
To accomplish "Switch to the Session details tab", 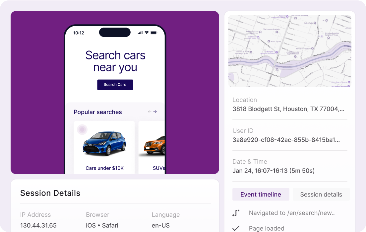I will [321, 194].
